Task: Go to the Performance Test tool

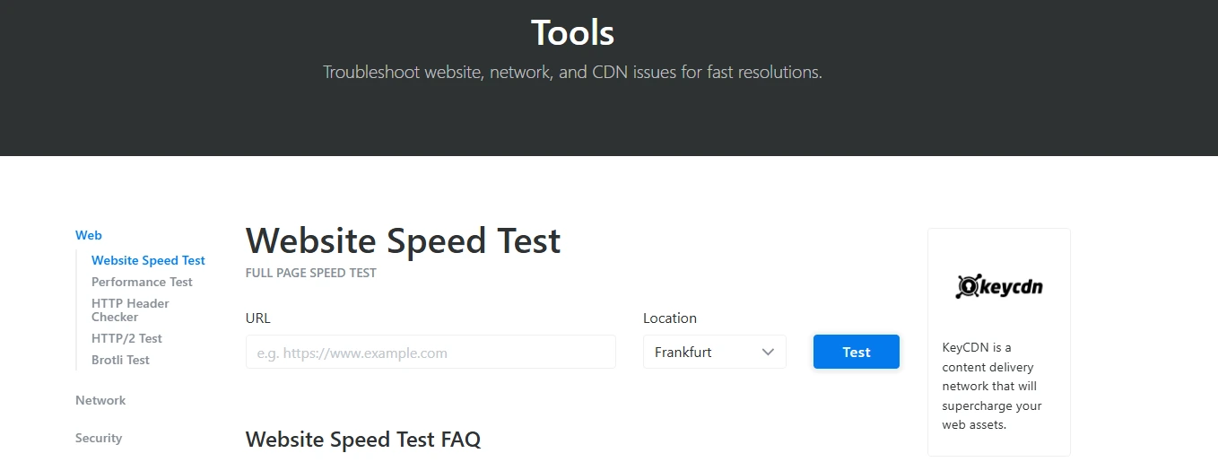Action: click(x=142, y=282)
